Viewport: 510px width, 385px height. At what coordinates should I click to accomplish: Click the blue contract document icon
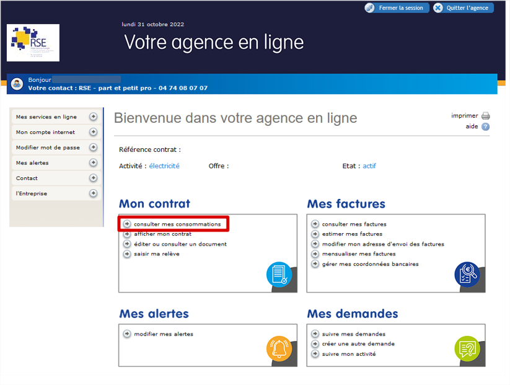(279, 275)
